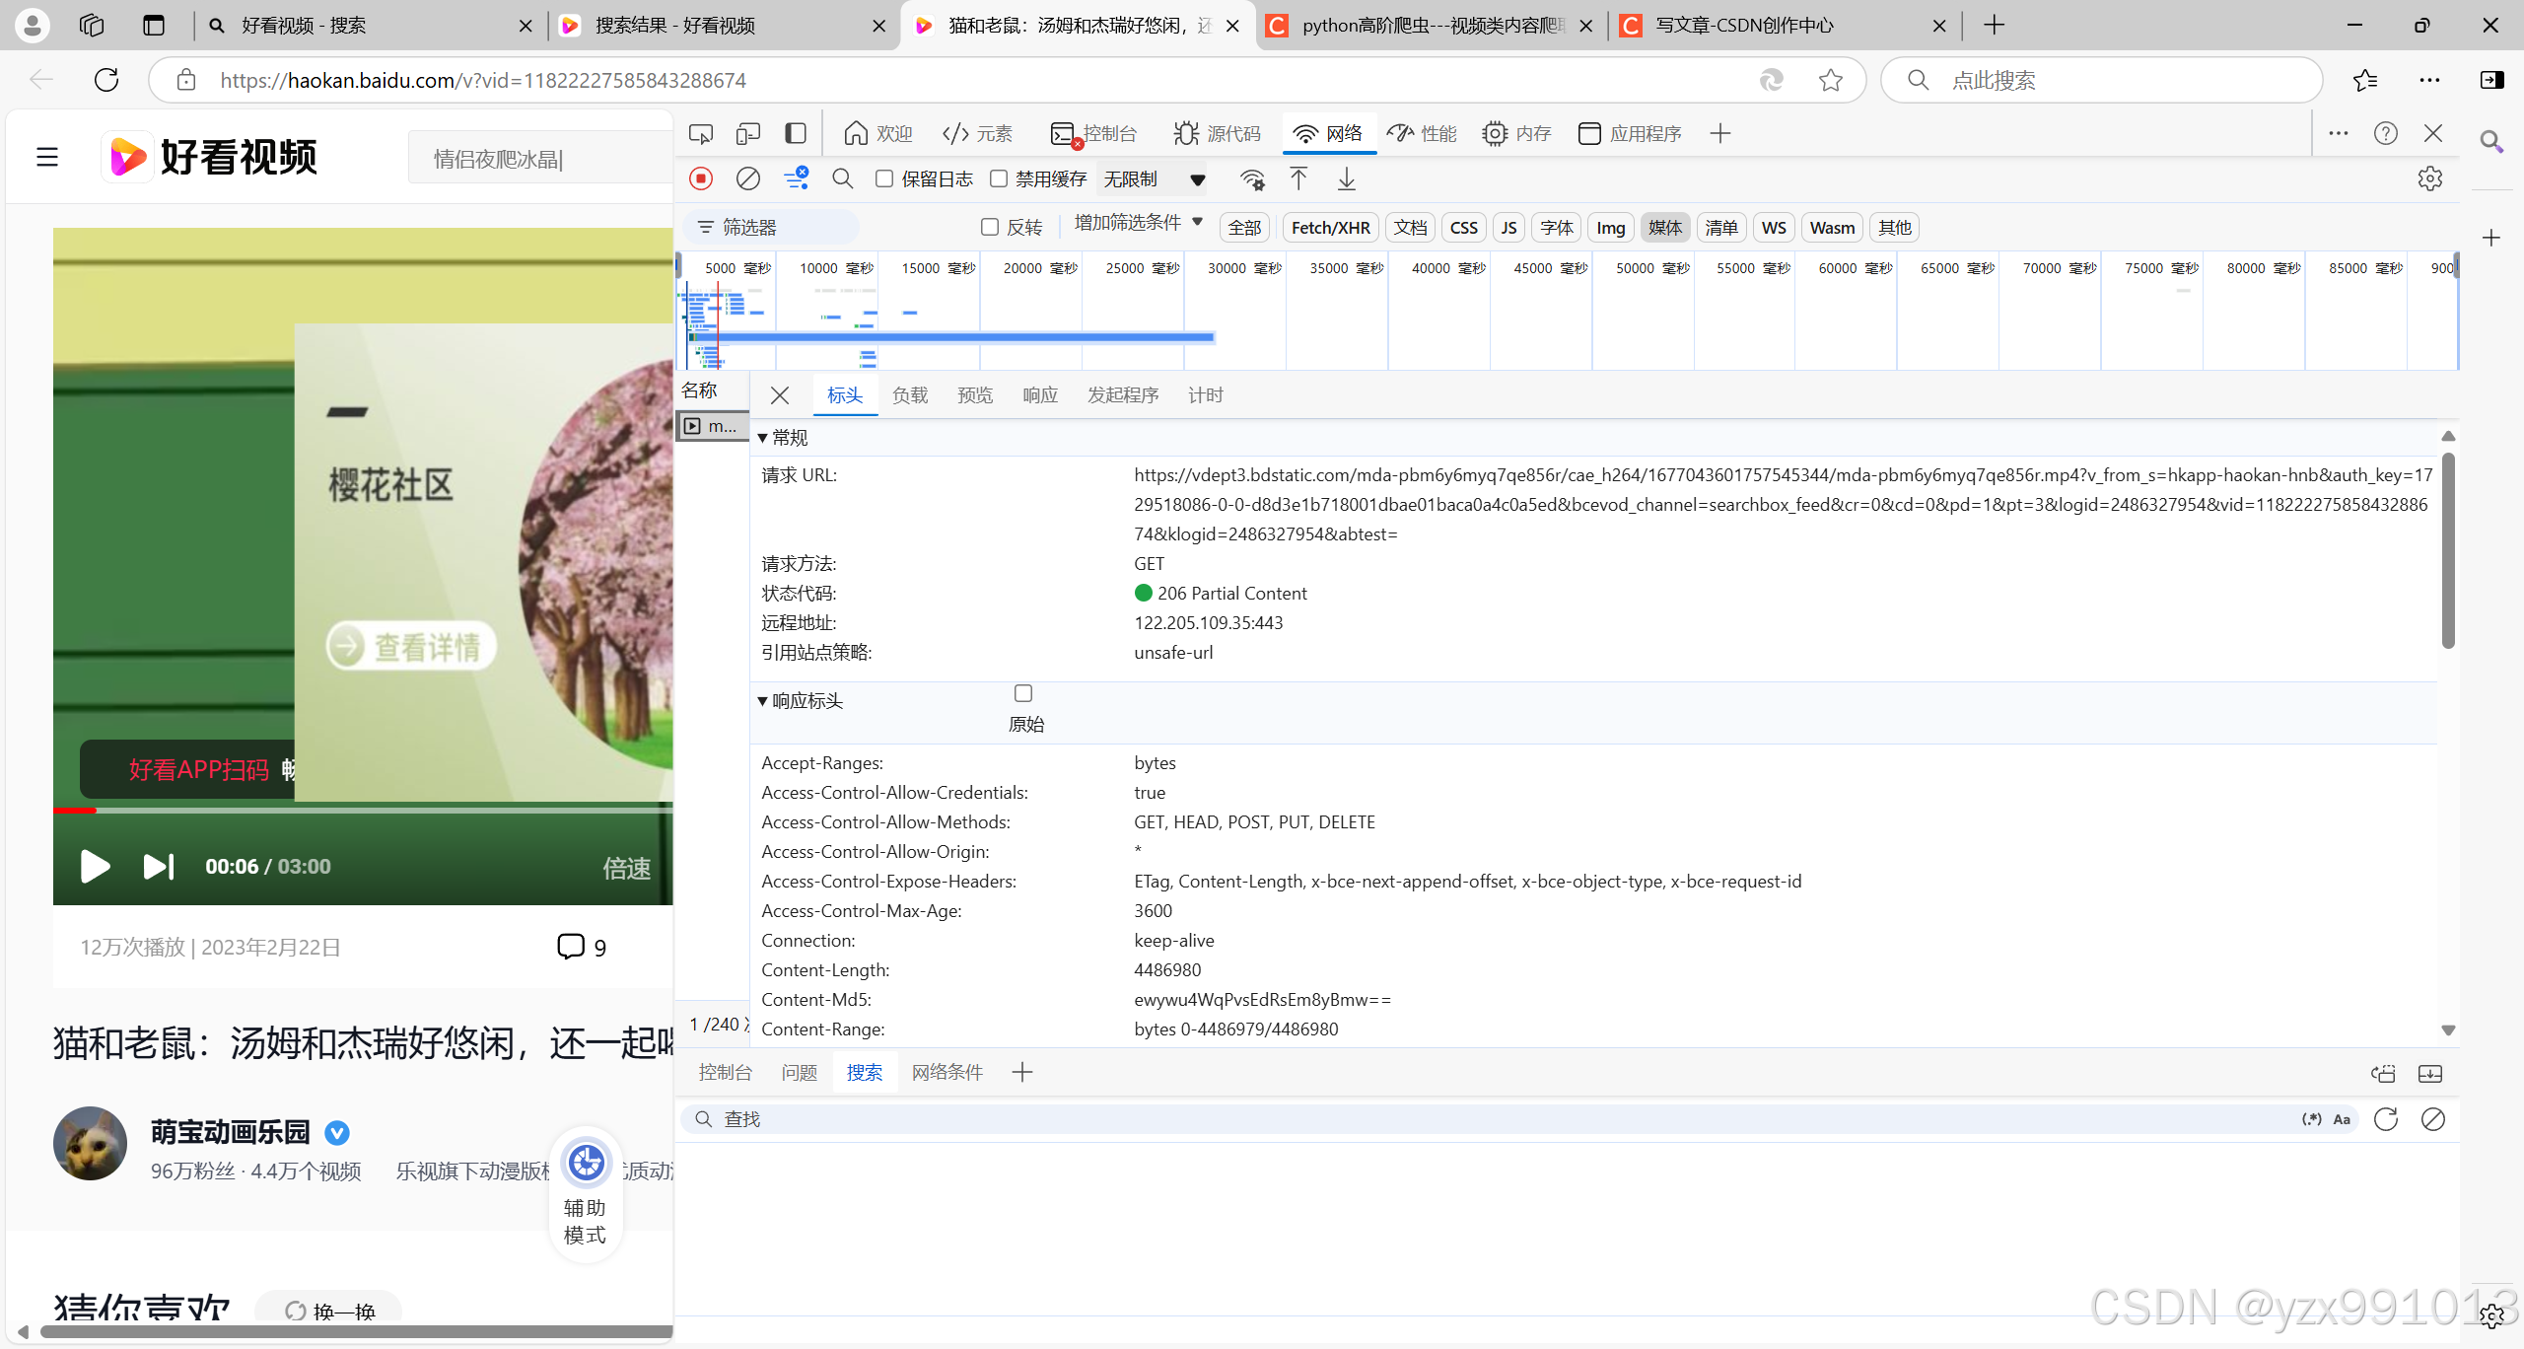The height and width of the screenshot is (1349, 2524).
Task: Collapse the 响应标头 section
Action: tap(801, 701)
